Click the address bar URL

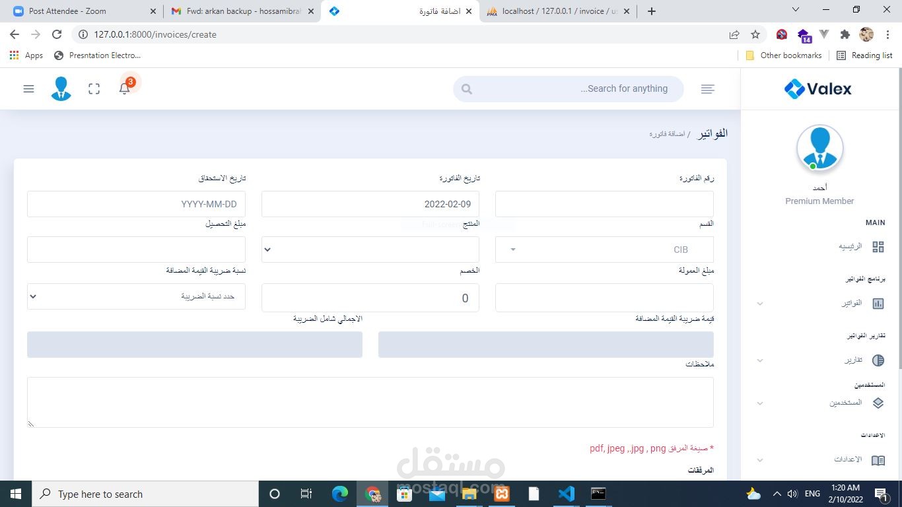pos(155,34)
